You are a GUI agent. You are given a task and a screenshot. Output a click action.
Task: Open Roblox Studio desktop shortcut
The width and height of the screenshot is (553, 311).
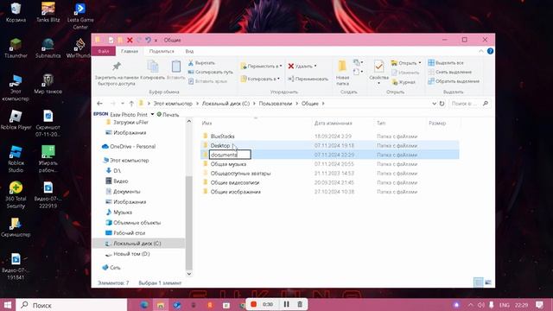coord(16,159)
